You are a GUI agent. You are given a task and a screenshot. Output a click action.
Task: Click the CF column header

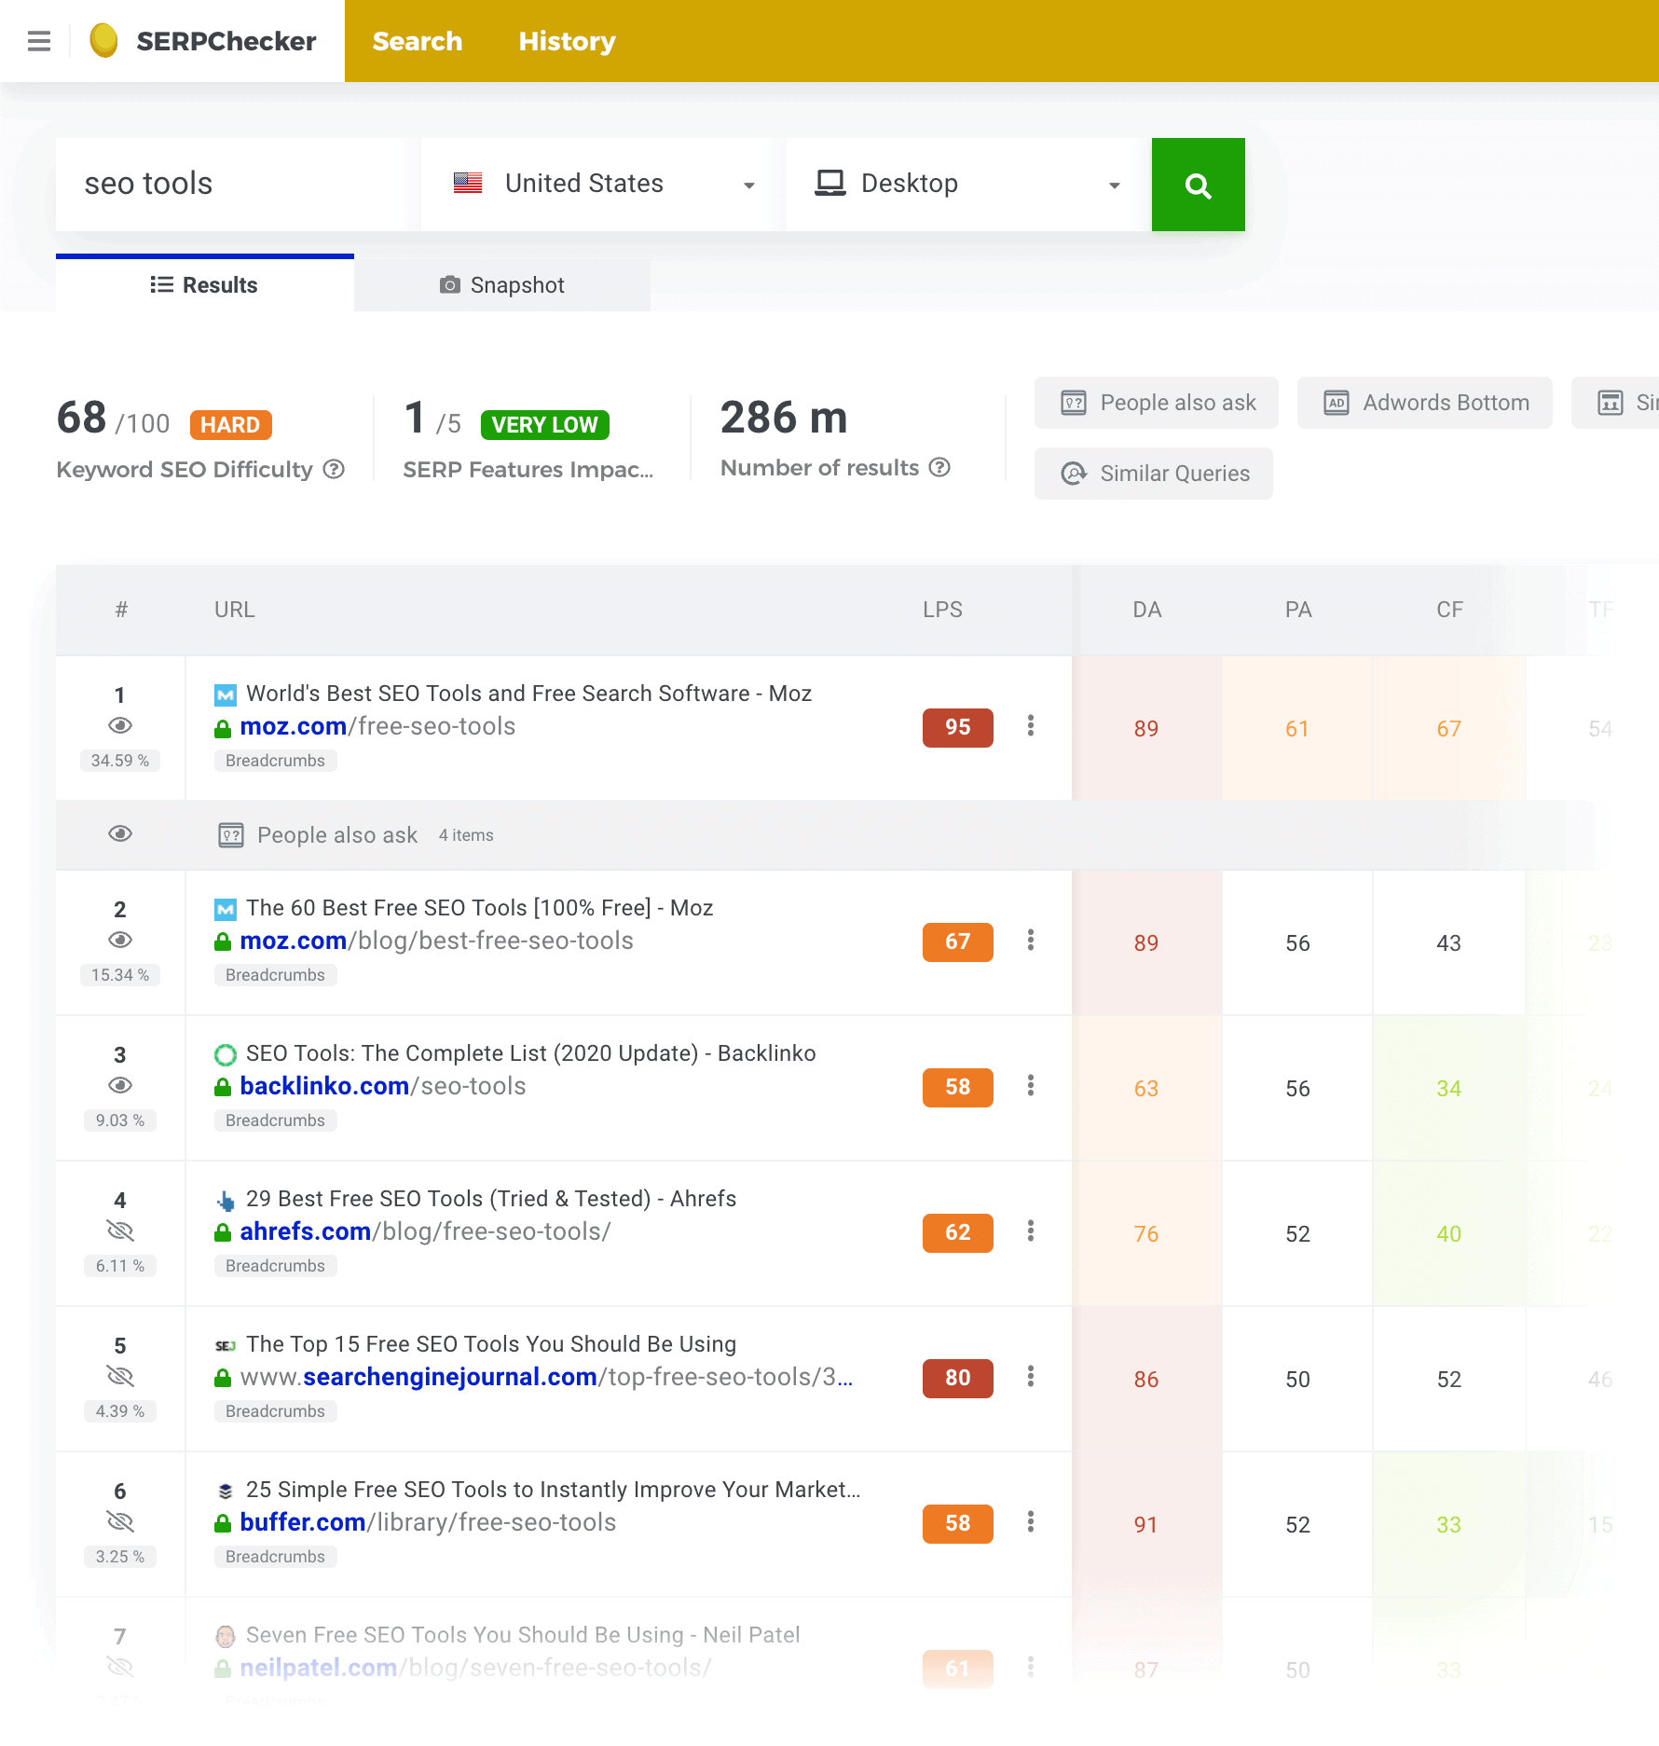(x=1449, y=610)
